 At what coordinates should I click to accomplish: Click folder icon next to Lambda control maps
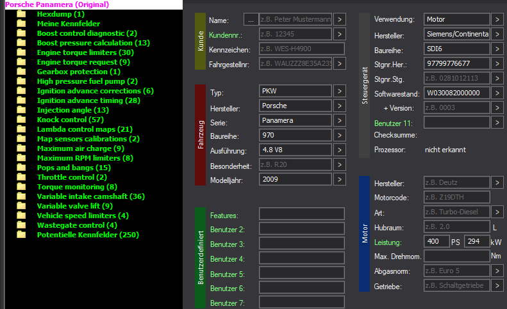coord(21,129)
